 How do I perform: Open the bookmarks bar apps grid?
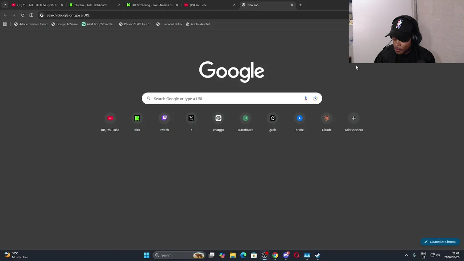tap(5, 24)
